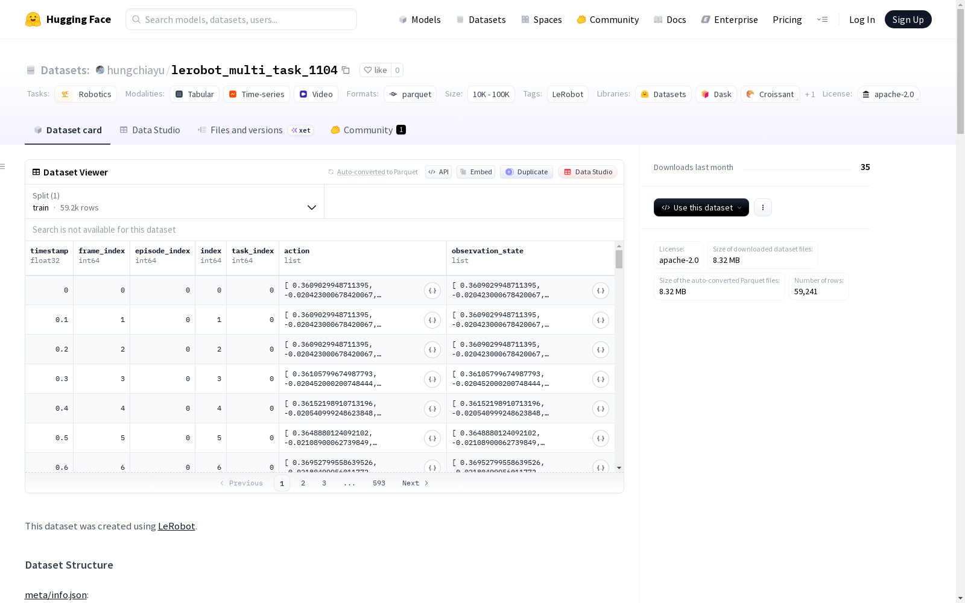This screenshot has height=603, width=965.
Task: Open the Models navigation item
Action: [x=420, y=19]
